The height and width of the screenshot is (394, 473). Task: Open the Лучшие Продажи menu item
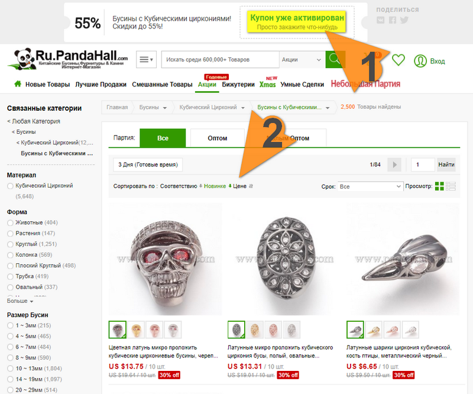(x=101, y=84)
